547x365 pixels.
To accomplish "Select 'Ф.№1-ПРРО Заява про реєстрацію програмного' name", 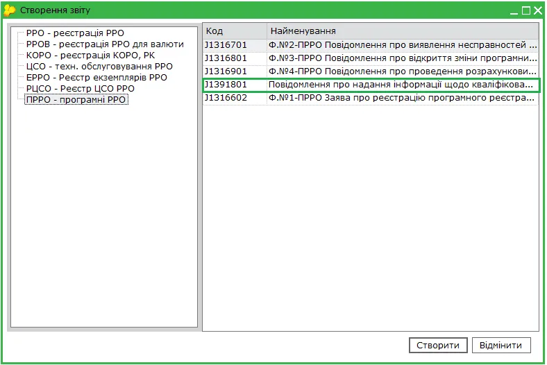I will [x=403, y=98].
